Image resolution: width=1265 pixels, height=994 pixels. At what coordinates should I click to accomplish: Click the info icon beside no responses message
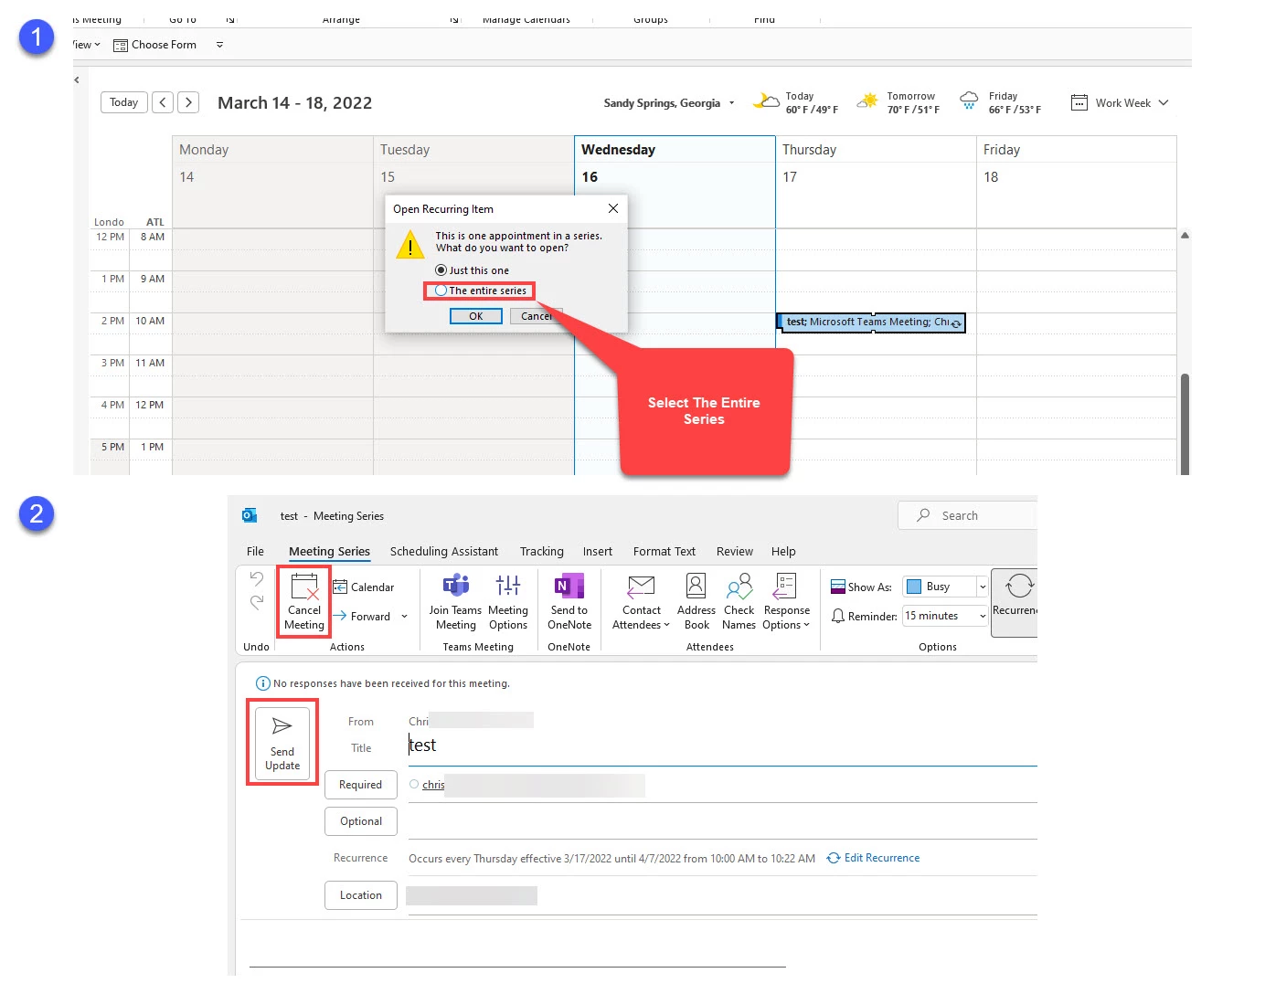point(262,683)
